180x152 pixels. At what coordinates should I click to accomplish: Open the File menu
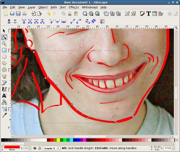click(x=5, y=7)
